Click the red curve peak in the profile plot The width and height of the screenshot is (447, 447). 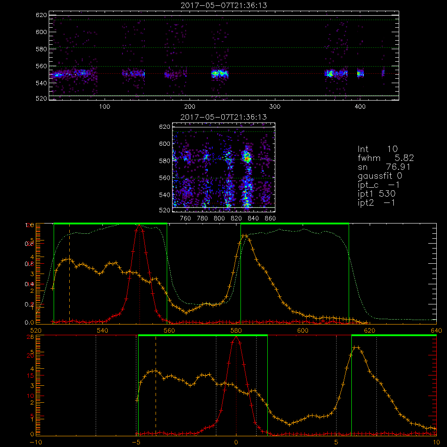(139, 225)
